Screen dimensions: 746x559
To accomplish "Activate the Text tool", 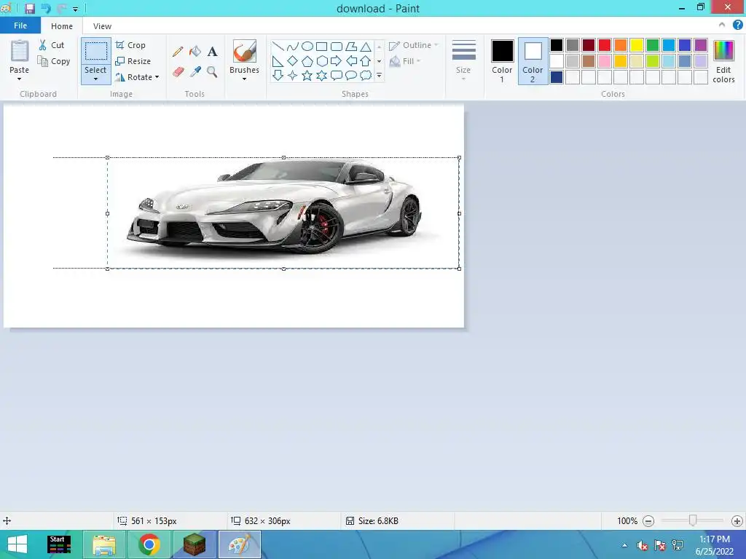I will pos(212,52).
